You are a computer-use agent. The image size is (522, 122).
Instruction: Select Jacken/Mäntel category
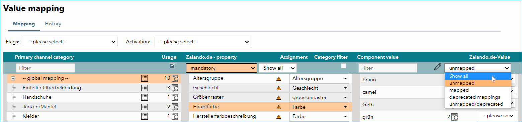[x=94, y=107]
